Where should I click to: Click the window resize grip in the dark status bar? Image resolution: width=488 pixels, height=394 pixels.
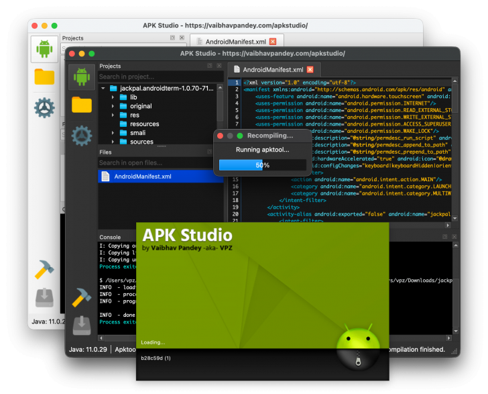(454, 352)
